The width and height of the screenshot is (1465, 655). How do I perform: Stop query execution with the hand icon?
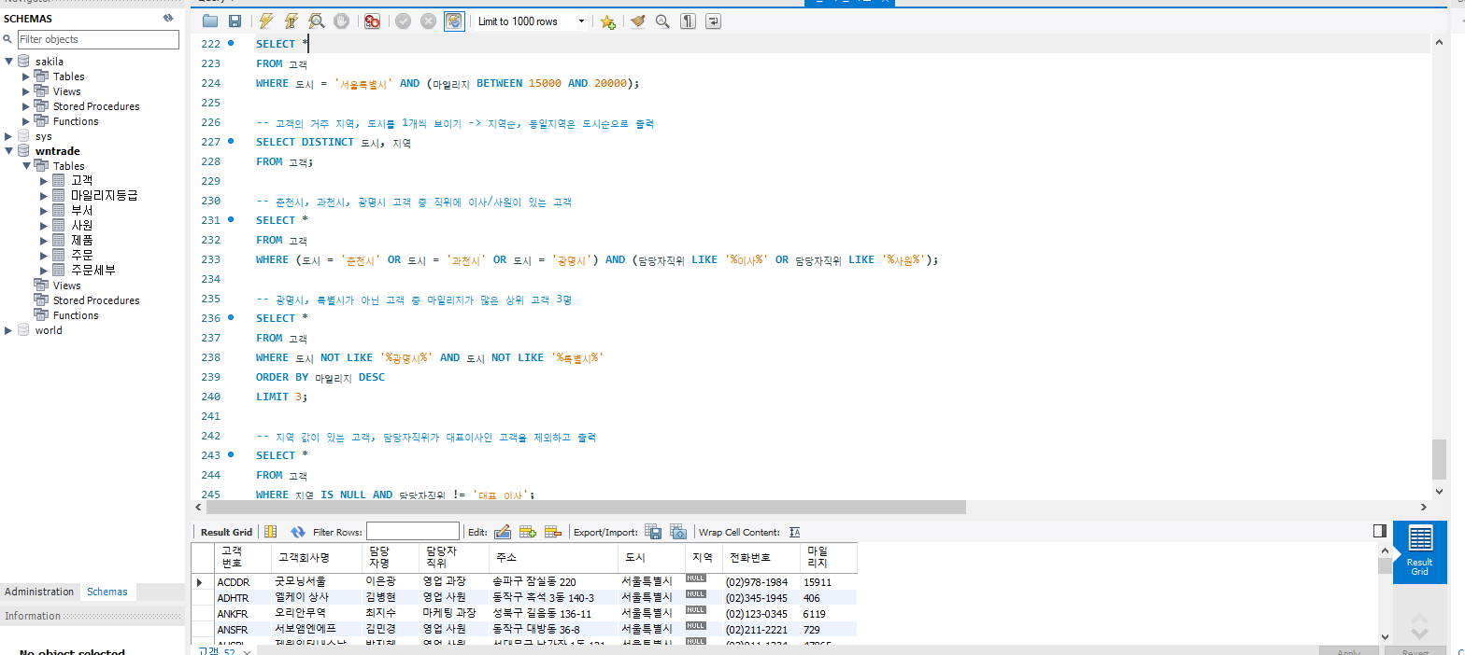point(342,21)
